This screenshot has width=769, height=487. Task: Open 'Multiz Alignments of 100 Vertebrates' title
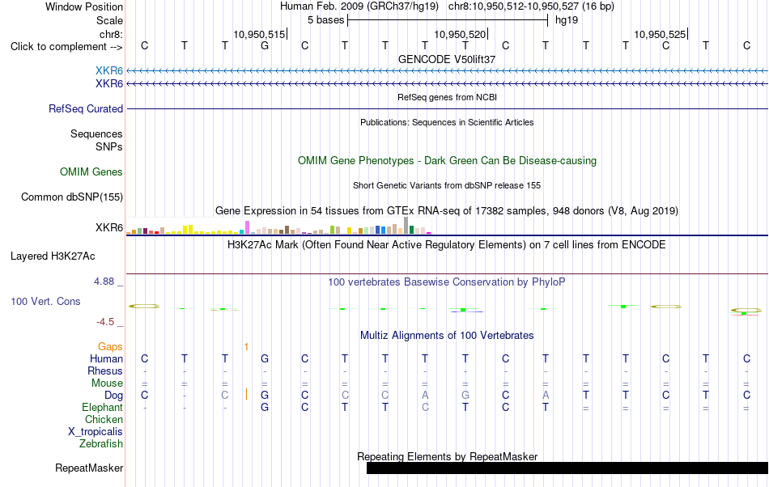447,335
